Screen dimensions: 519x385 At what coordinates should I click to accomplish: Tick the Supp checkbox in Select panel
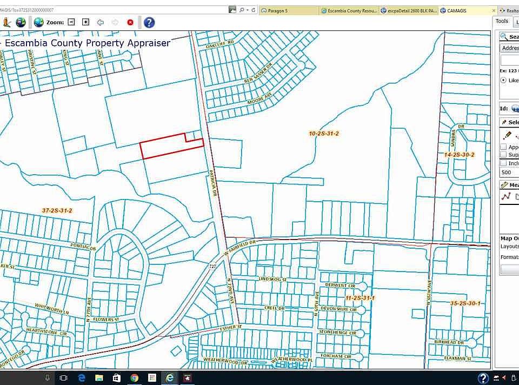click(x=503, y=155)
